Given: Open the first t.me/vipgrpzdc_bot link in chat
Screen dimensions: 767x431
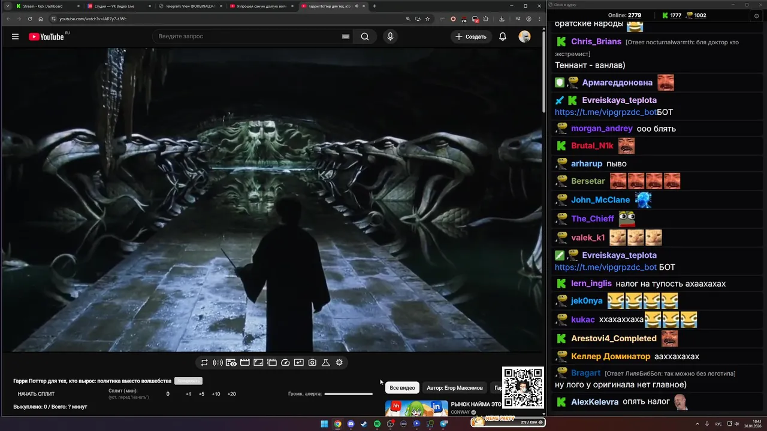Looking at the screenshot, I should pos(605,112).
